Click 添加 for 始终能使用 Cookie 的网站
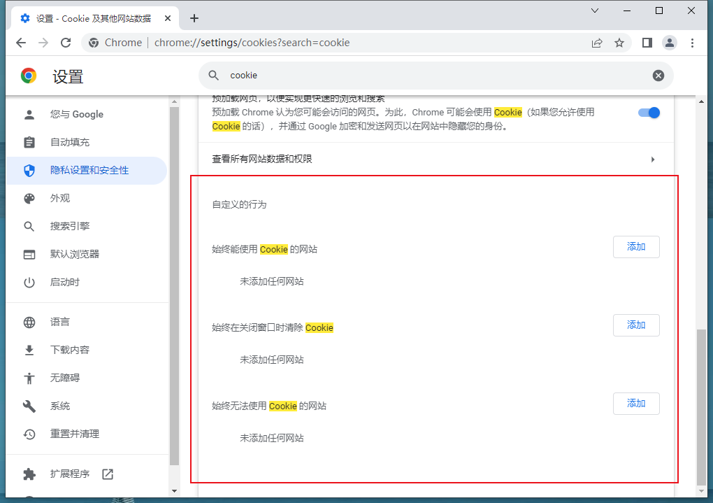 click(x=636, y=247)
